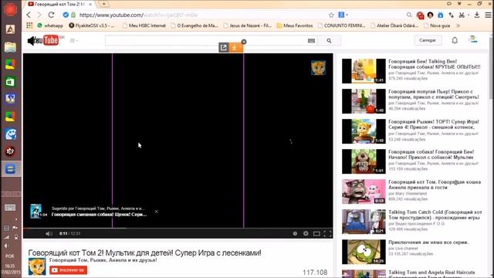The width and height of the screenshot is (494, 278).
Task: Open the video settings gear
Action: click(x=306, y=233)
